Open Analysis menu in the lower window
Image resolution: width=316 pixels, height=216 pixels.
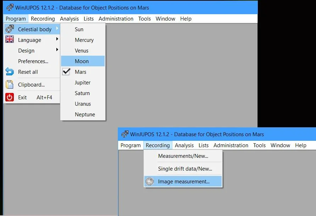tap(184, 145)
